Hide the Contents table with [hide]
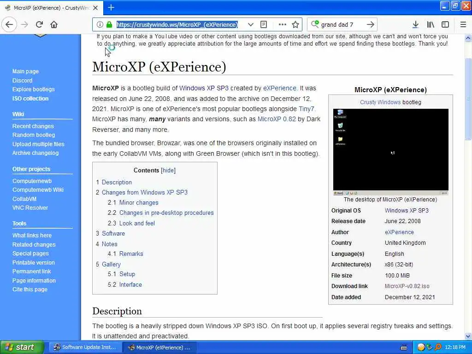This screenshot has height=354, width=472. pos(168,171)
